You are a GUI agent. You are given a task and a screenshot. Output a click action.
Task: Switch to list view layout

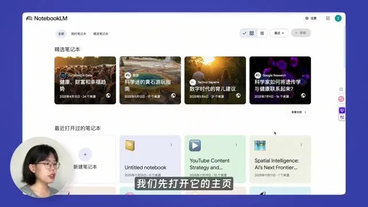click(262, 33)
